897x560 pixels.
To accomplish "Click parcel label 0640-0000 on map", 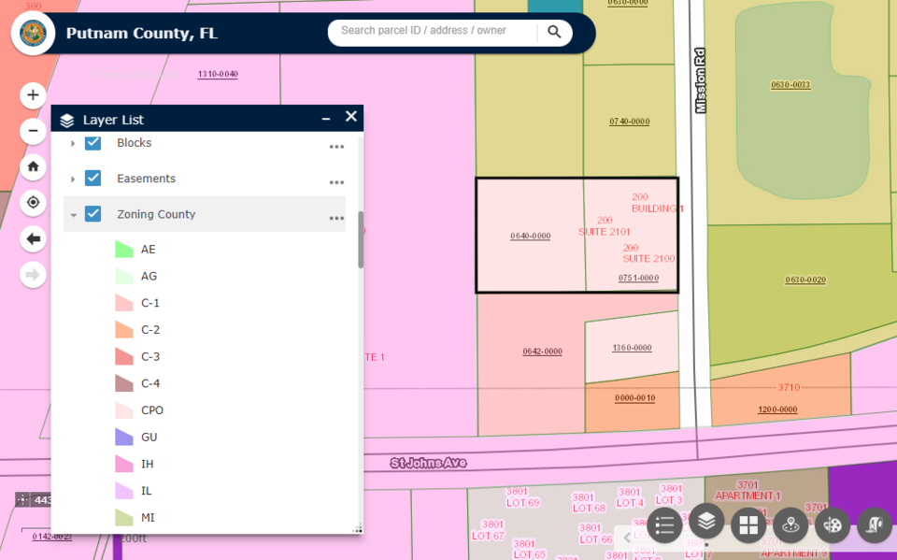I will (530, 236).
